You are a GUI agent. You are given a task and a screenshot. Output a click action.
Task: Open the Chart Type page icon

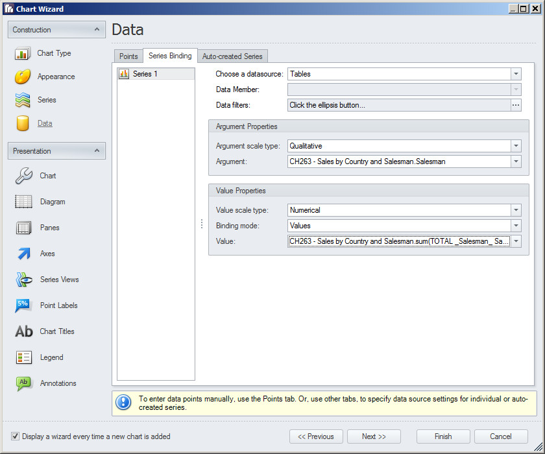coord(23,53)
